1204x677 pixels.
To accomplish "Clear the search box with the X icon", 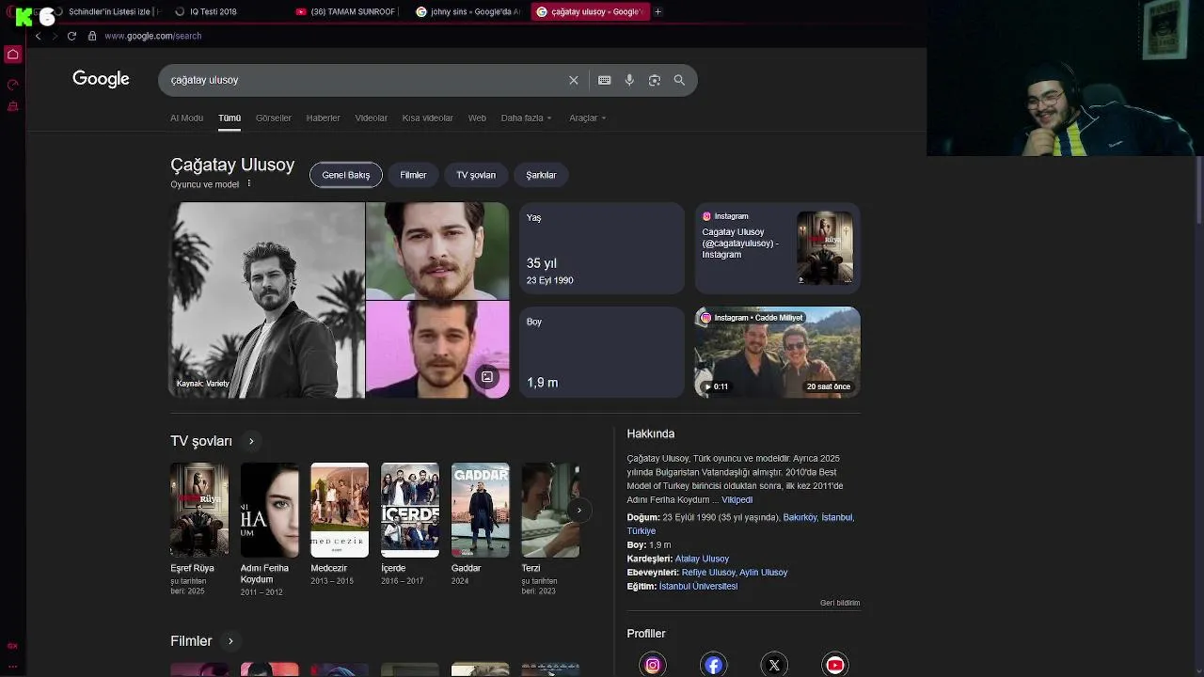I will coord(573,80).
